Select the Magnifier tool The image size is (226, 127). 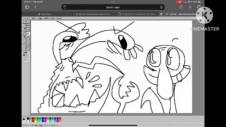pyautogui.click(x=28, y=29)
